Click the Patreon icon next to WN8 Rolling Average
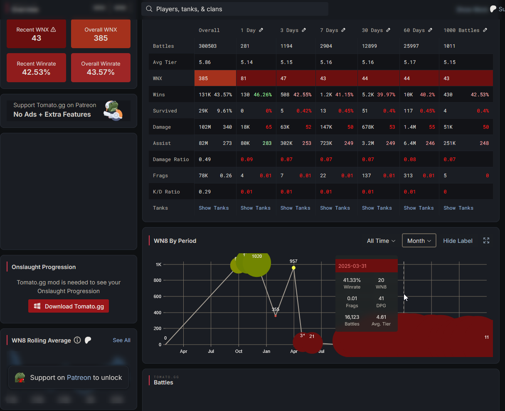This screenshot has width=505, height=411. coord(88,340)
